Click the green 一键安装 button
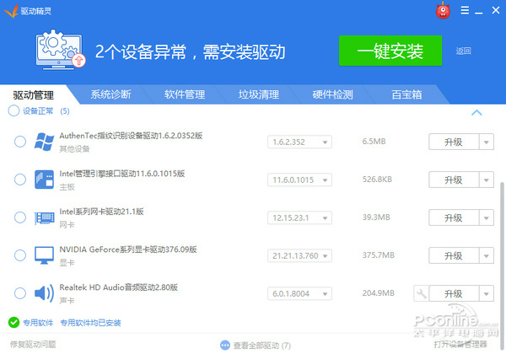This screenshot has height=354, width=506. 390,51
